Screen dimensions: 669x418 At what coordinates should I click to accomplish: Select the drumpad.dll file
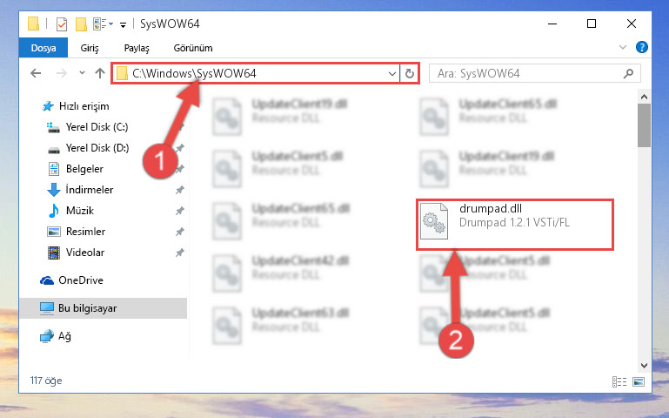[514, 224]
